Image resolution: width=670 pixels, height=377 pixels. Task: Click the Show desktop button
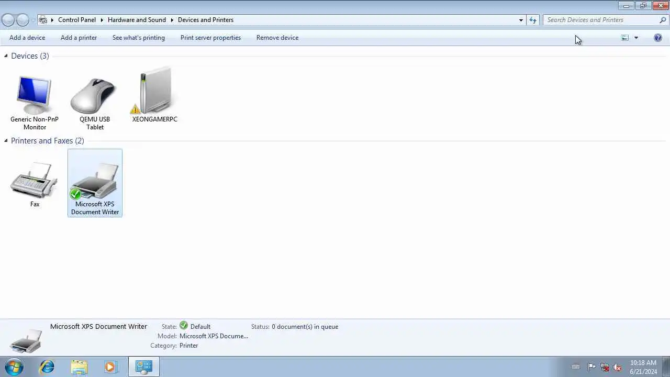tap(666, 367)
